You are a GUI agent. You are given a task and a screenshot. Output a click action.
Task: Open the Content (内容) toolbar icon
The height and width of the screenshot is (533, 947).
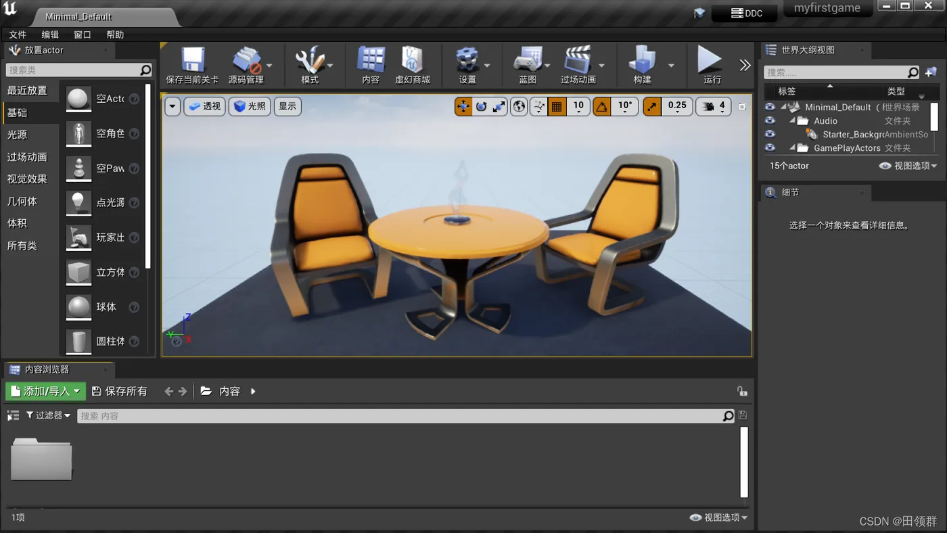pos(371,60)
